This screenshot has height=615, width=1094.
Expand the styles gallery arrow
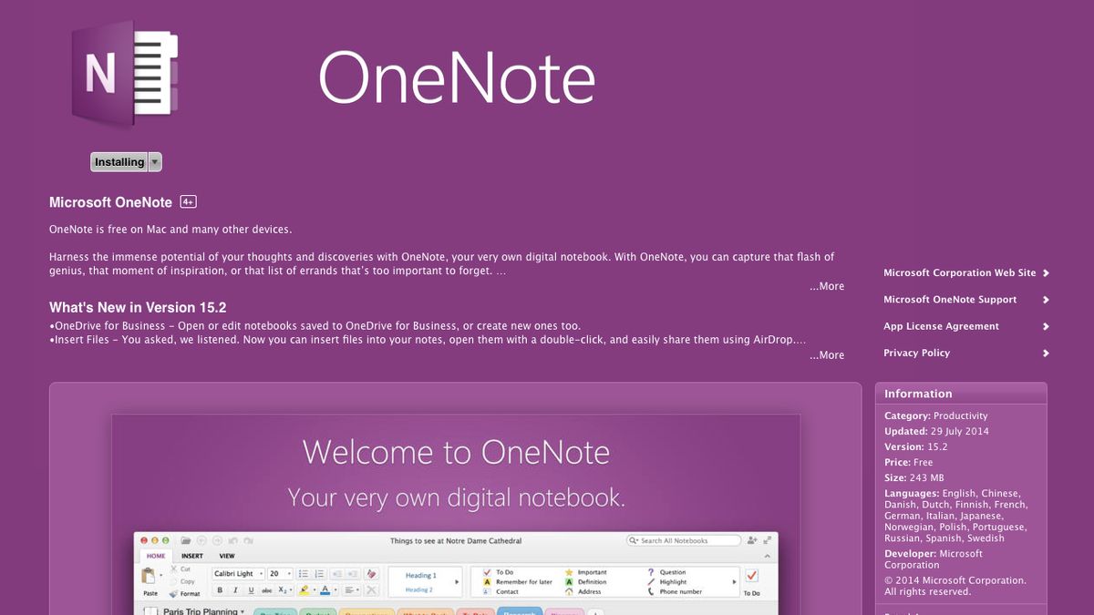pyautogui.click(x=457, y=581)
